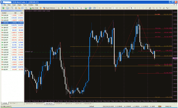Click the chart shift triangle marker

tap(156, 10)
